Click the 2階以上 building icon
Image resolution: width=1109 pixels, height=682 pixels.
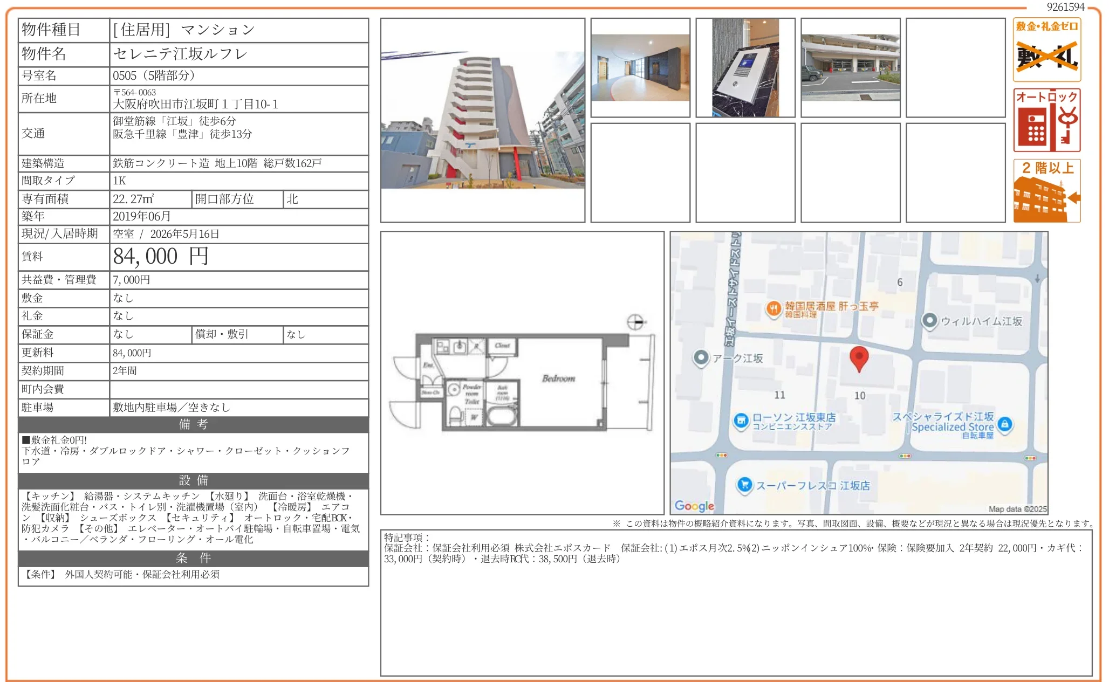click(1046, 191)
